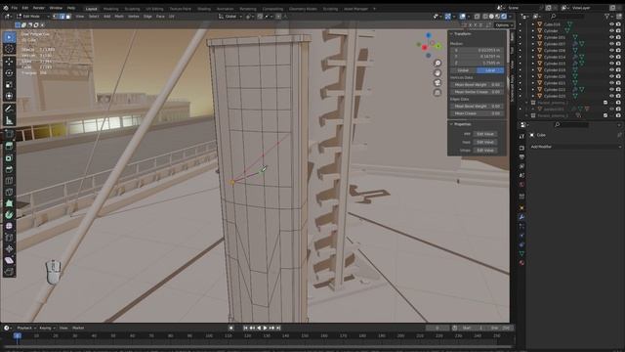Open Modifier properties wrench tab
The image size is (625, 352).
coord(521,217)
